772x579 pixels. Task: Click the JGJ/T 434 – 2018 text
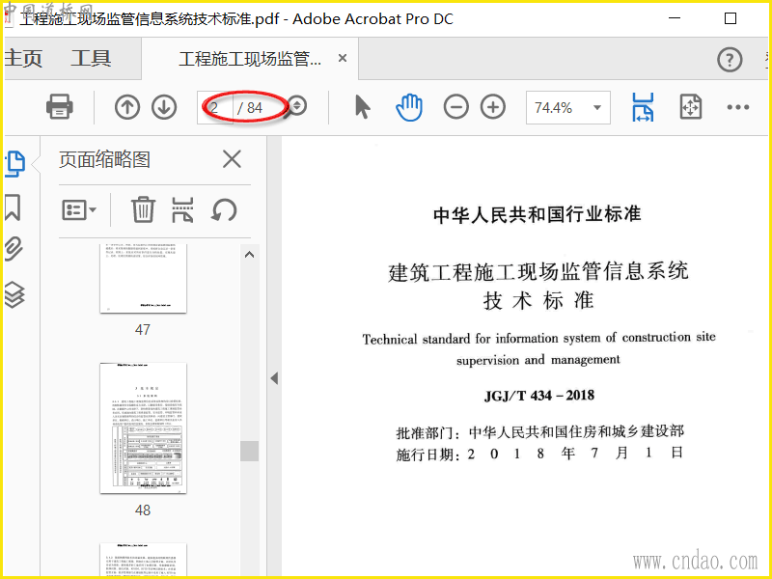(539, 396)
